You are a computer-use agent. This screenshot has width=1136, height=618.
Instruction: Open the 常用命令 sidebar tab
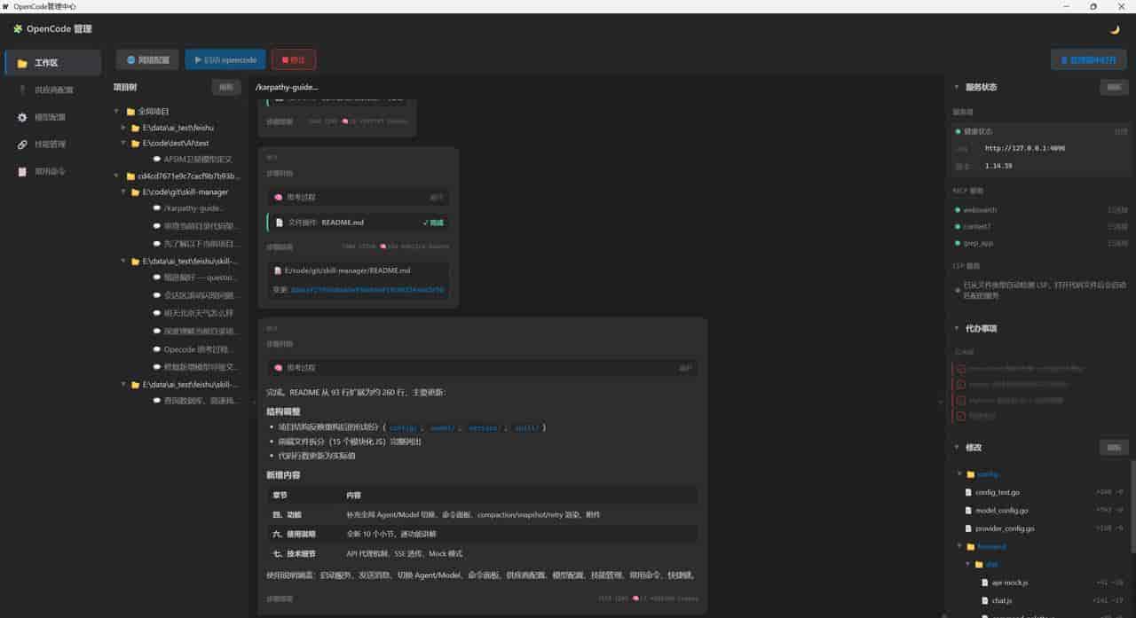pyautogui.click(x=52, y=171)
